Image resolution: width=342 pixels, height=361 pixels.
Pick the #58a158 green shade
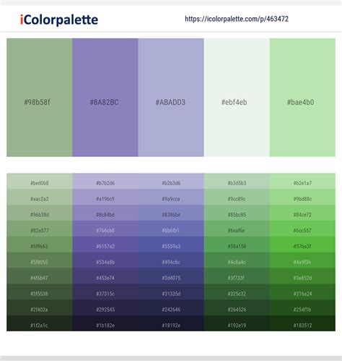click(x=237, y=245)
